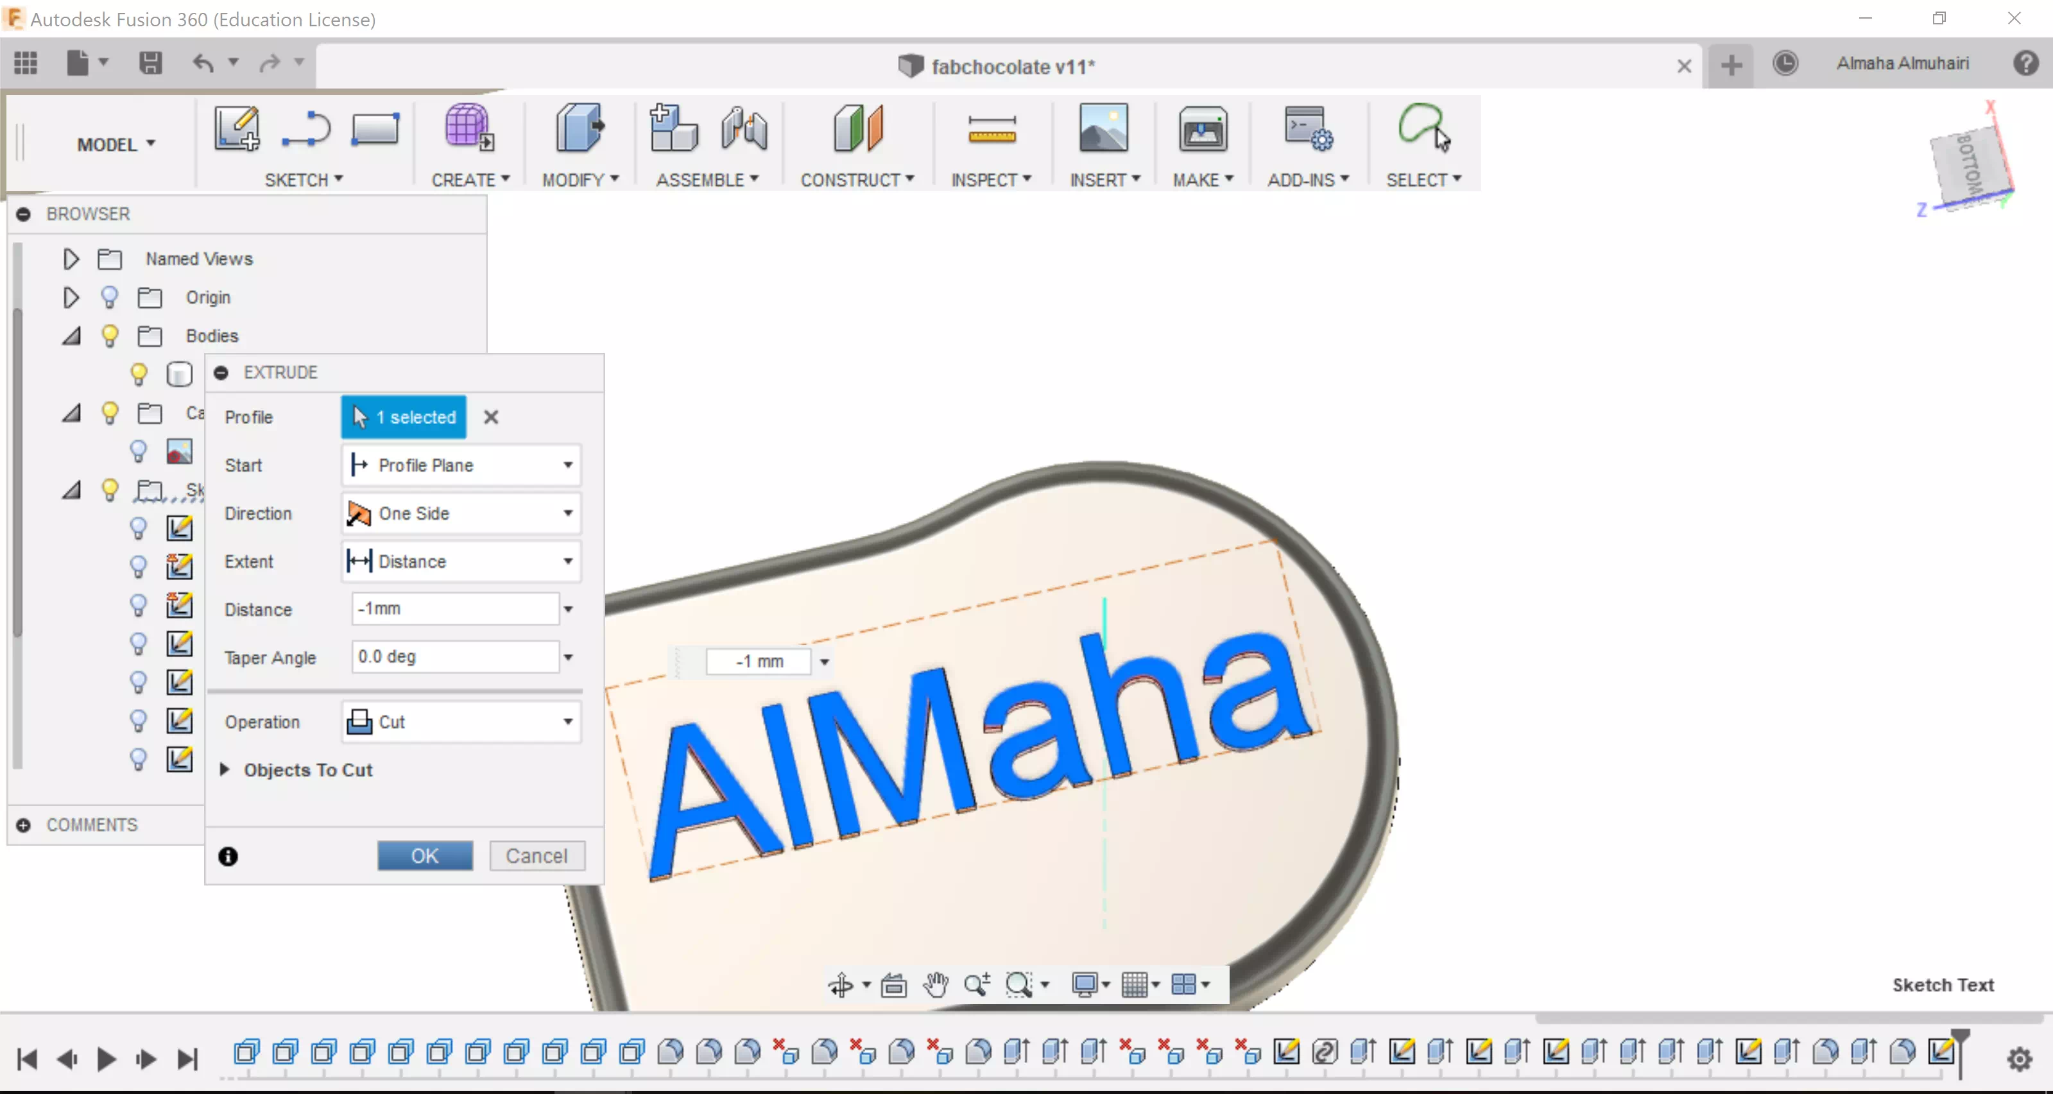Open the MODEL workspace menu
The width and height of the screenshot is (2053, 1094).
[x=116, y=144]
